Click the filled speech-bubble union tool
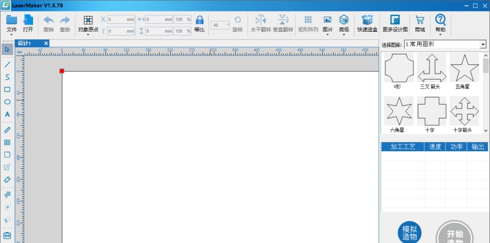The image size is (490, 243). (7, 195)
